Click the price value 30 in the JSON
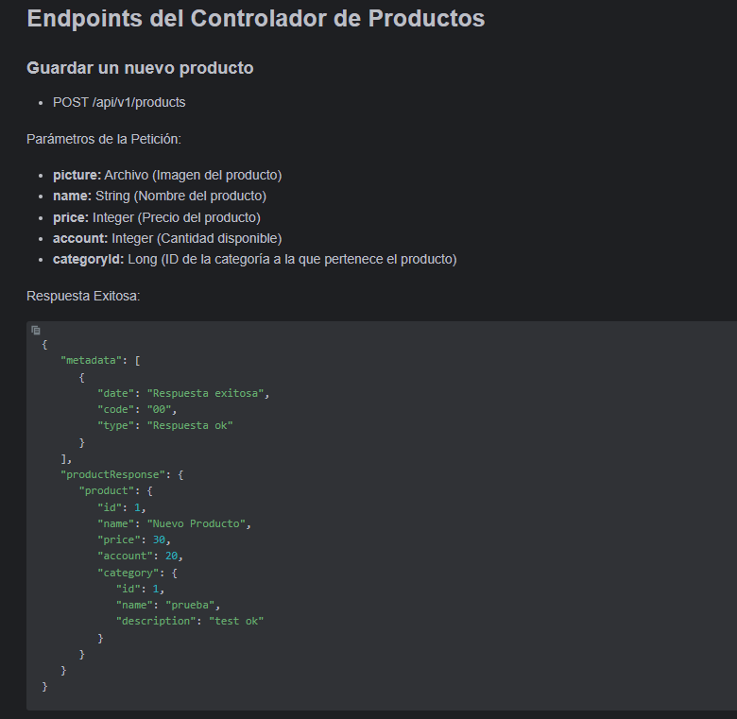Viewport: 737px width, 719px height. point(159,539)
